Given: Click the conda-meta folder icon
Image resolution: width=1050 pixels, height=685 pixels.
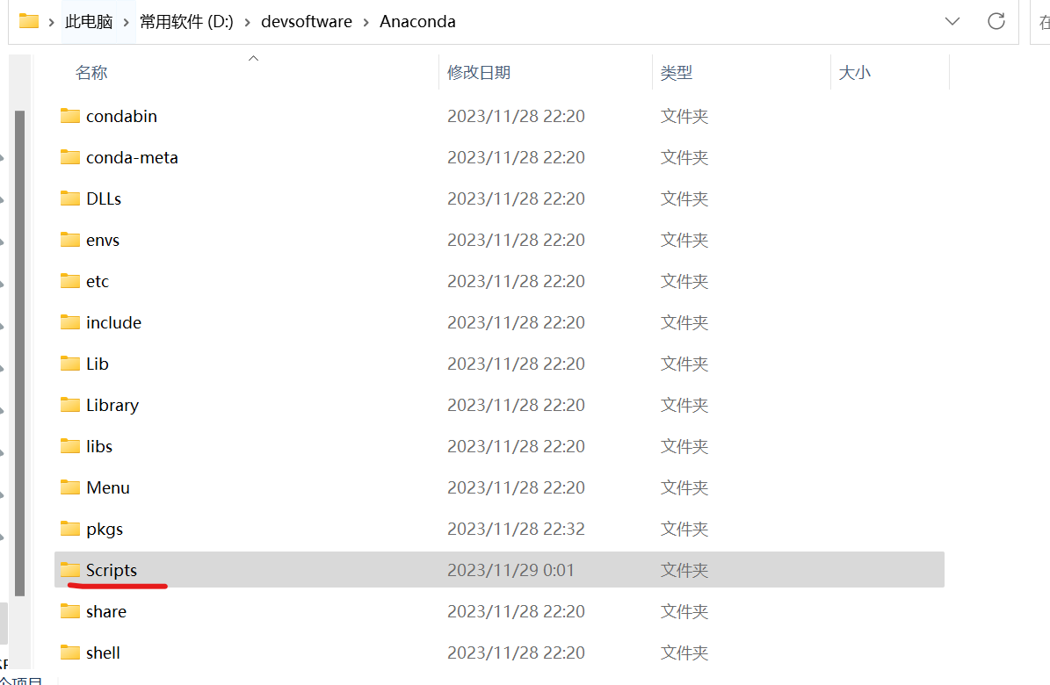Looking at the screenshot, I should point(69,157).
